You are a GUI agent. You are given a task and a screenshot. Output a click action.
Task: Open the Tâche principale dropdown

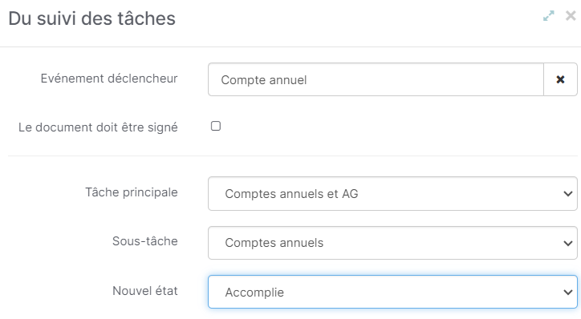392,193
